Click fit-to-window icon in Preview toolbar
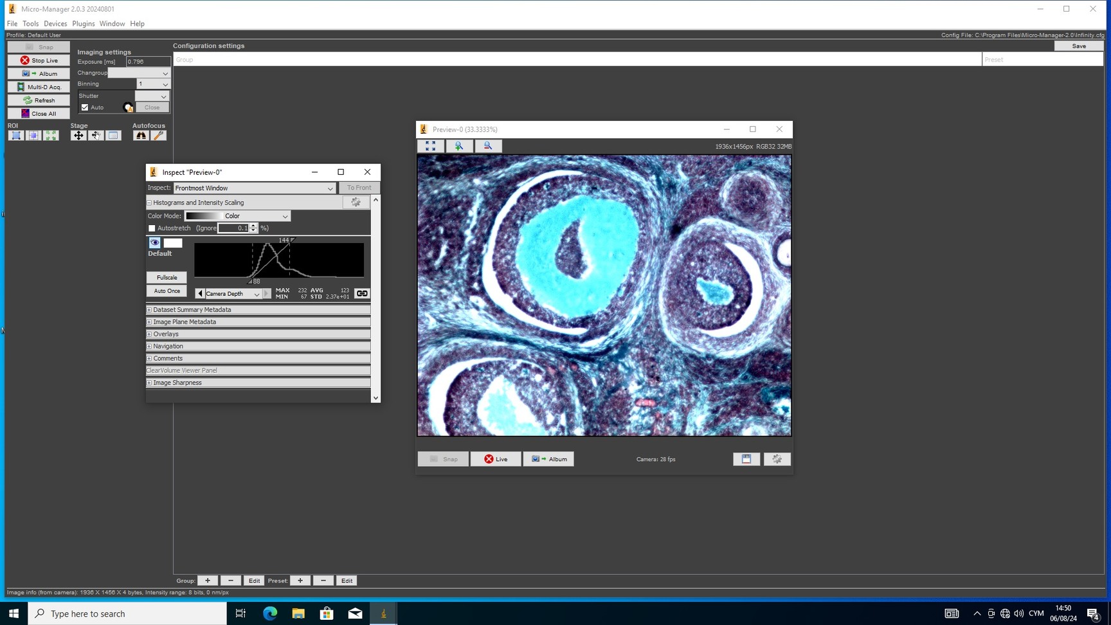Screen dimensions: 1111x625 [430, 146]
